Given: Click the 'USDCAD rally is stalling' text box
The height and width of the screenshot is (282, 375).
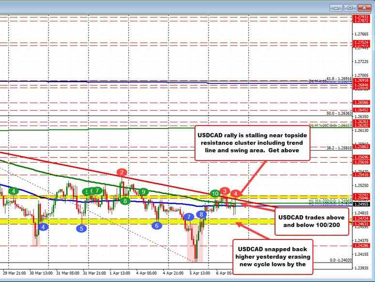Looking at the screenshot, I should [x=252, y=143].
